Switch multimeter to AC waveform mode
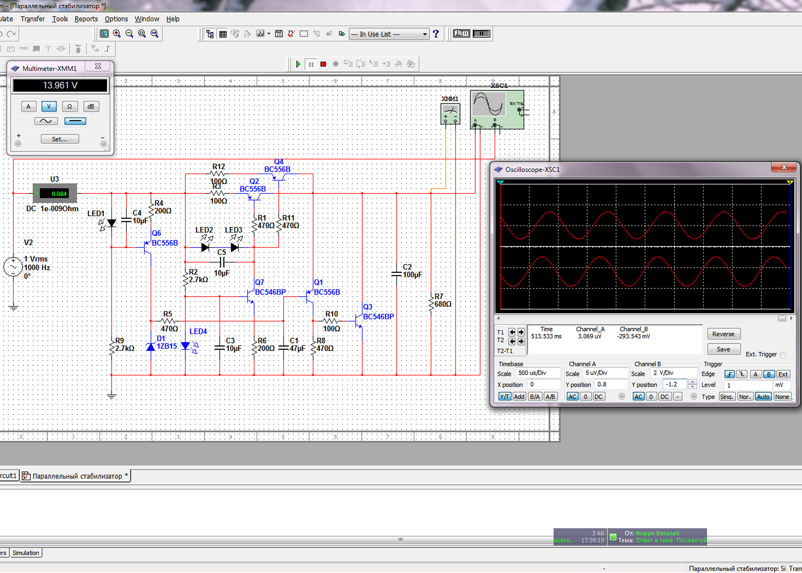 (46, 121)
